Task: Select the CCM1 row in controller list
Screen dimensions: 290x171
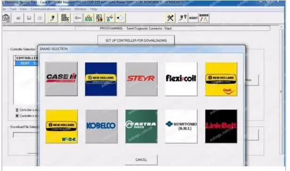Action: [26, 63]
